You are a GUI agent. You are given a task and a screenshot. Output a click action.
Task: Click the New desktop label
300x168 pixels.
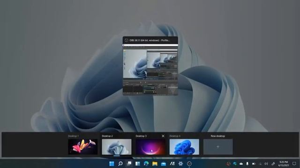[217, 136]
